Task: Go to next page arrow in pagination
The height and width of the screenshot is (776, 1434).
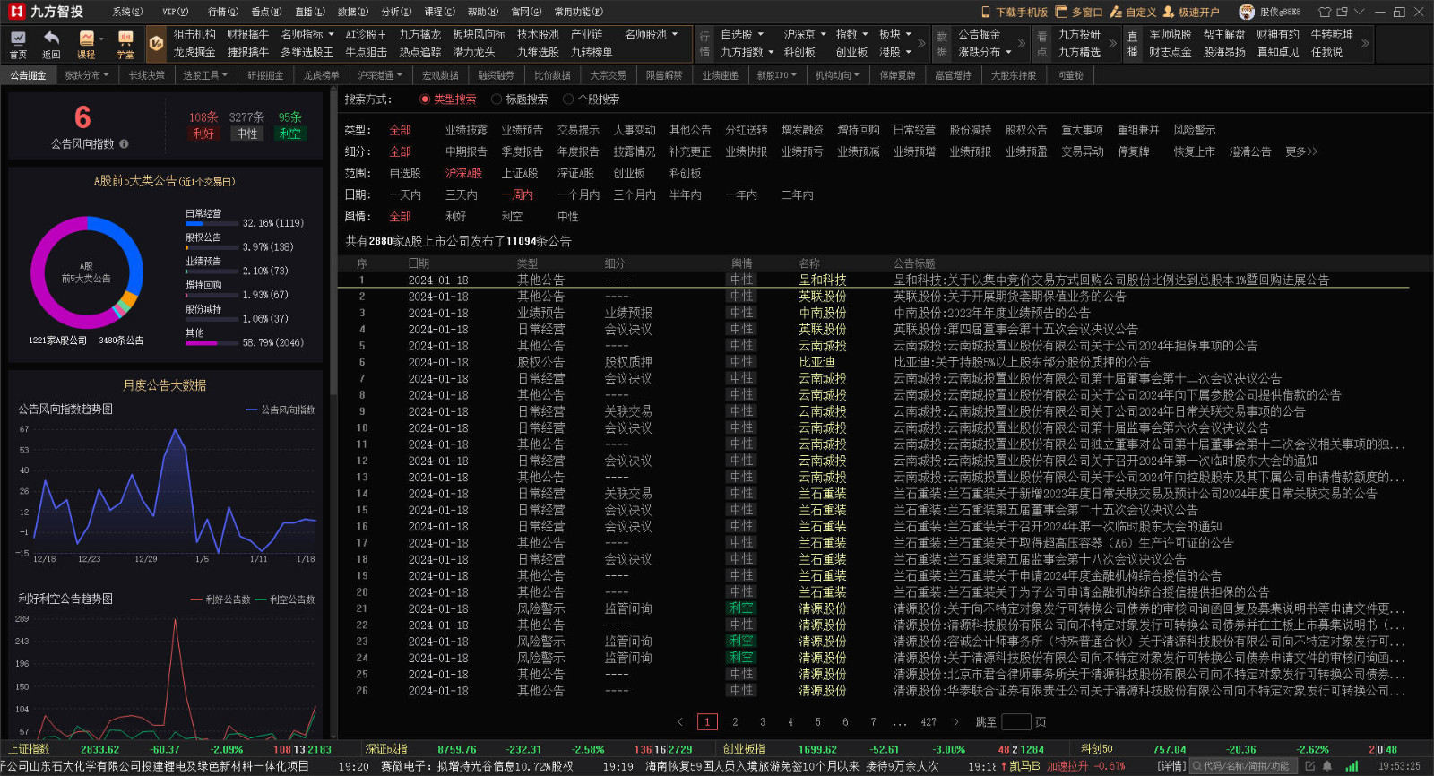Action: pos(955,721)
